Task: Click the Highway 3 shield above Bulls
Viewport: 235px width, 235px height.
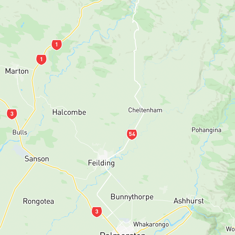Action: [12, 114]
